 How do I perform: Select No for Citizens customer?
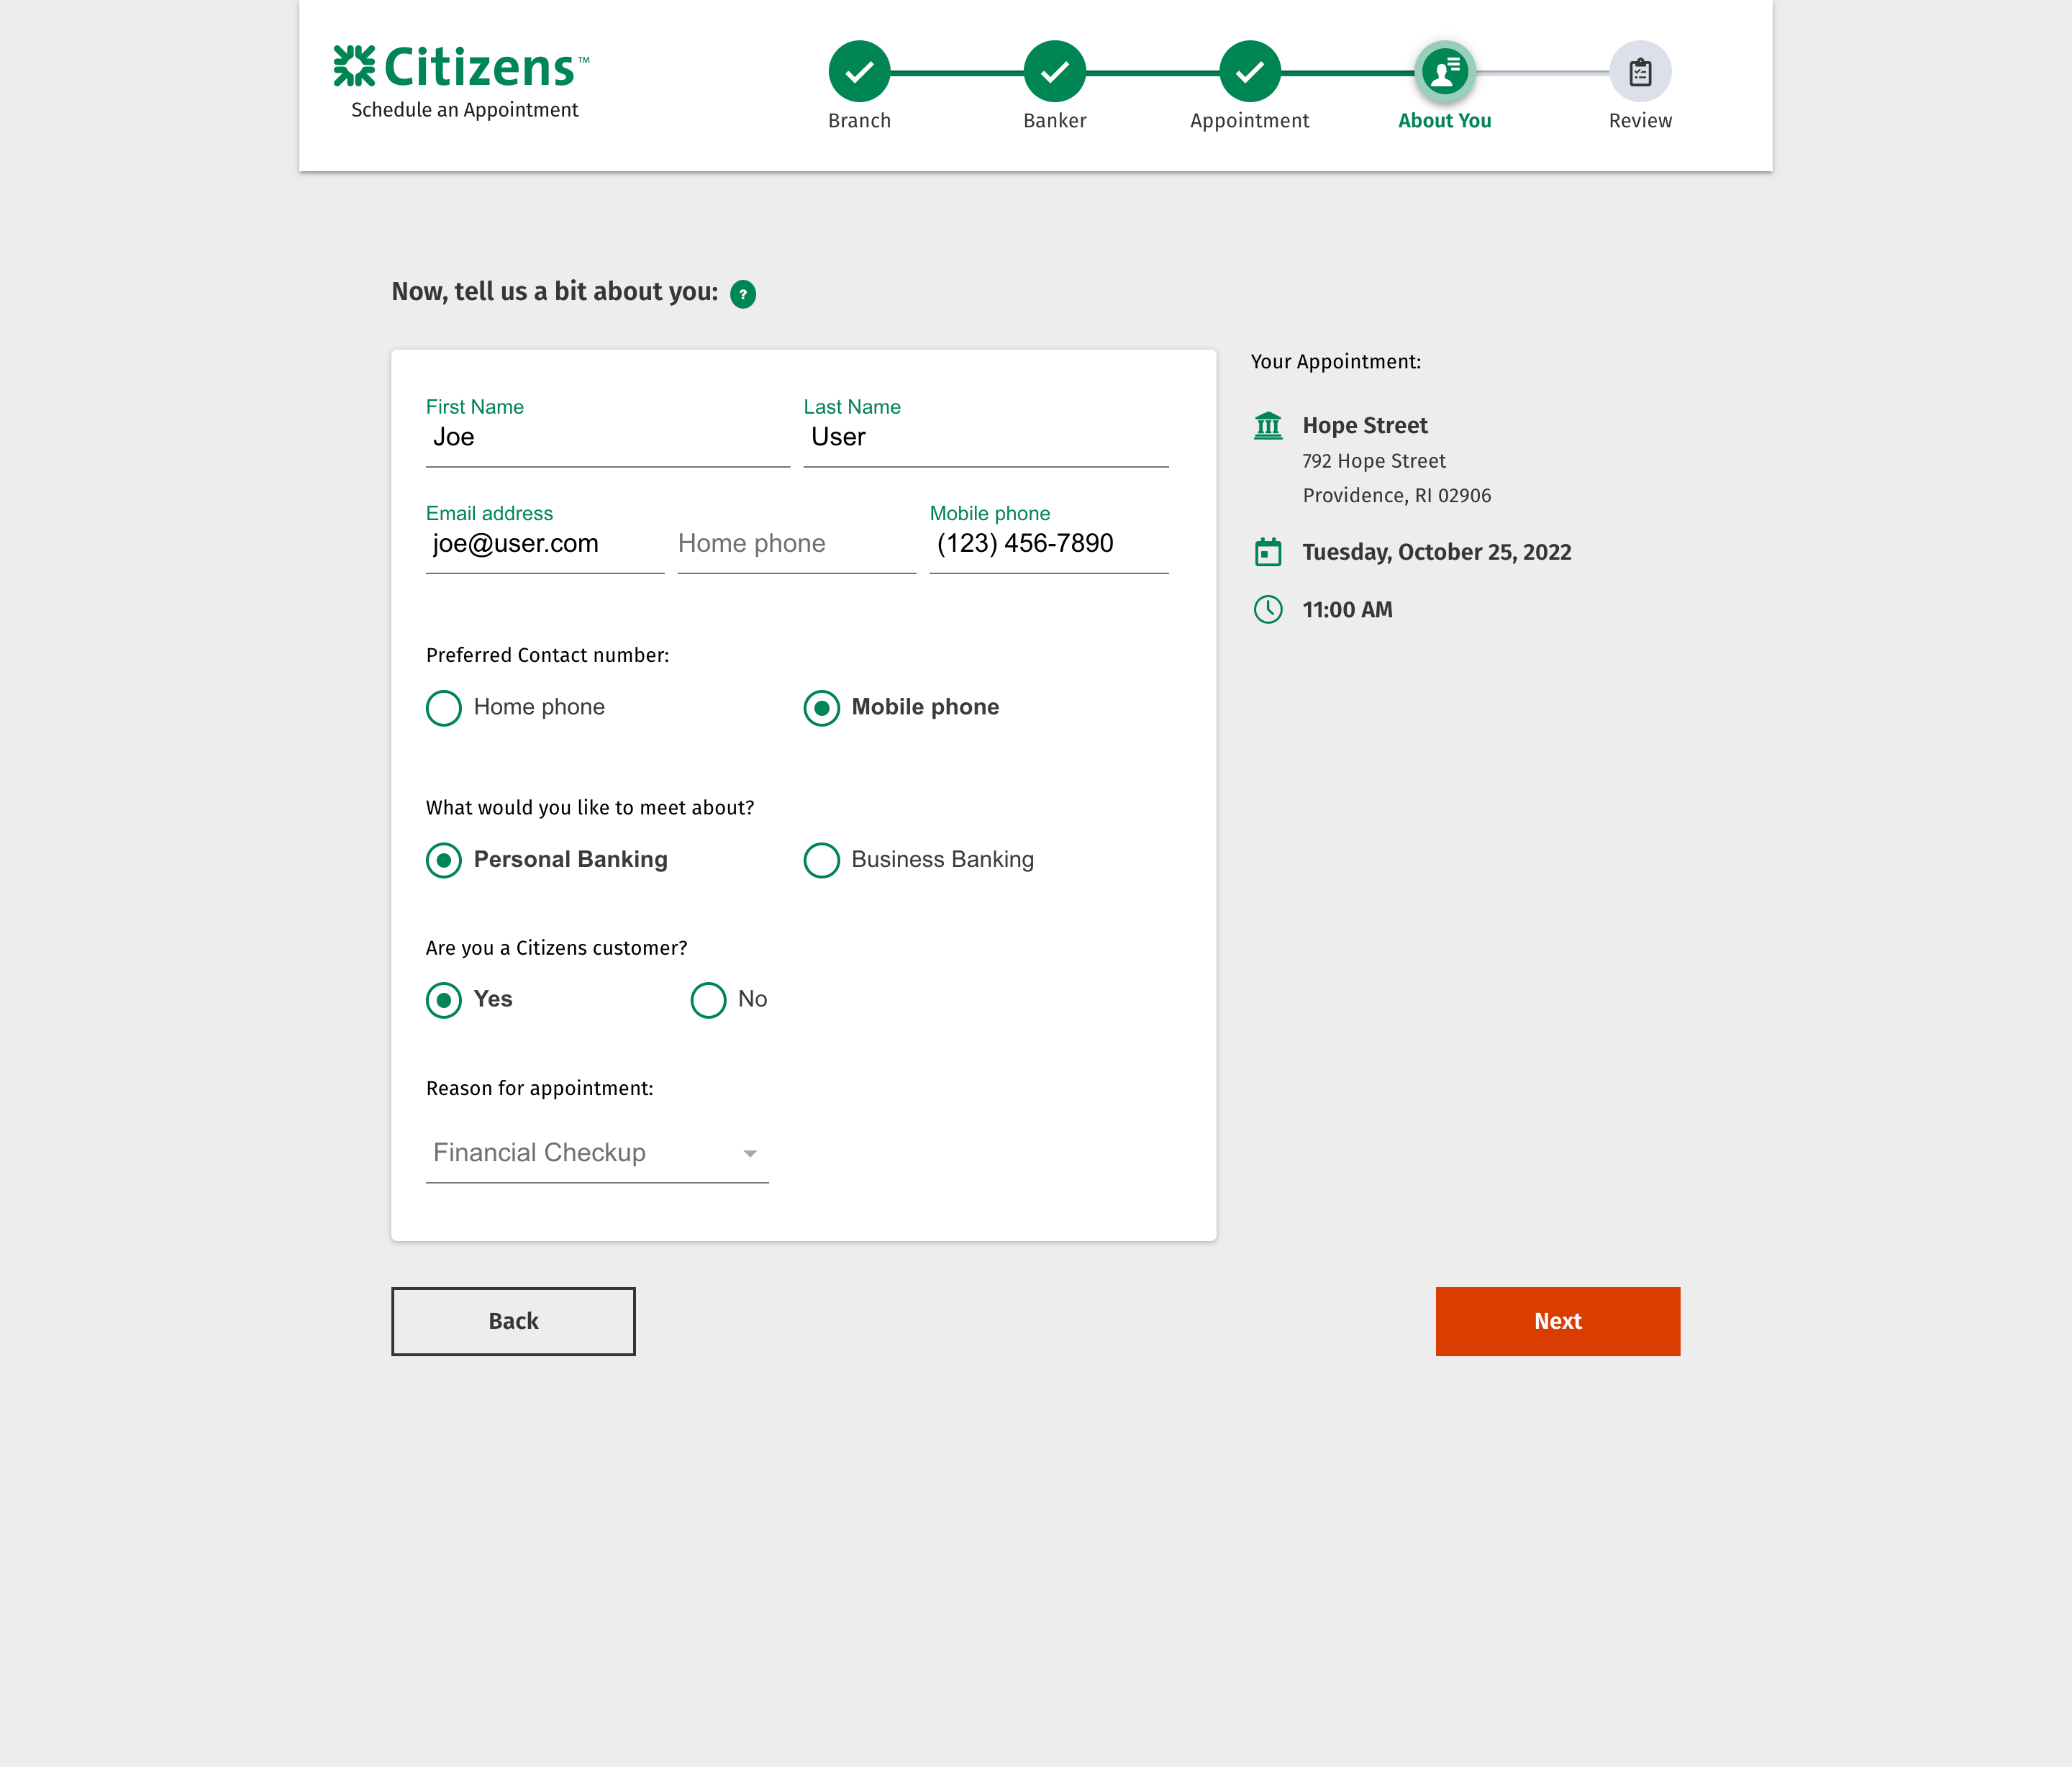[708, 1000]
